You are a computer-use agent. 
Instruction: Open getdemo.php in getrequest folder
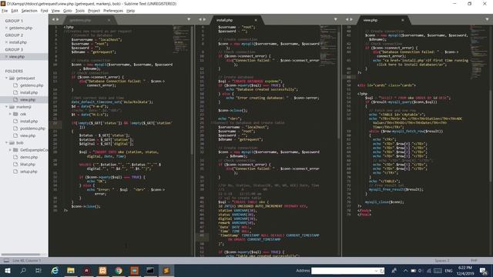pyautogui.click(x=32, y=85)
